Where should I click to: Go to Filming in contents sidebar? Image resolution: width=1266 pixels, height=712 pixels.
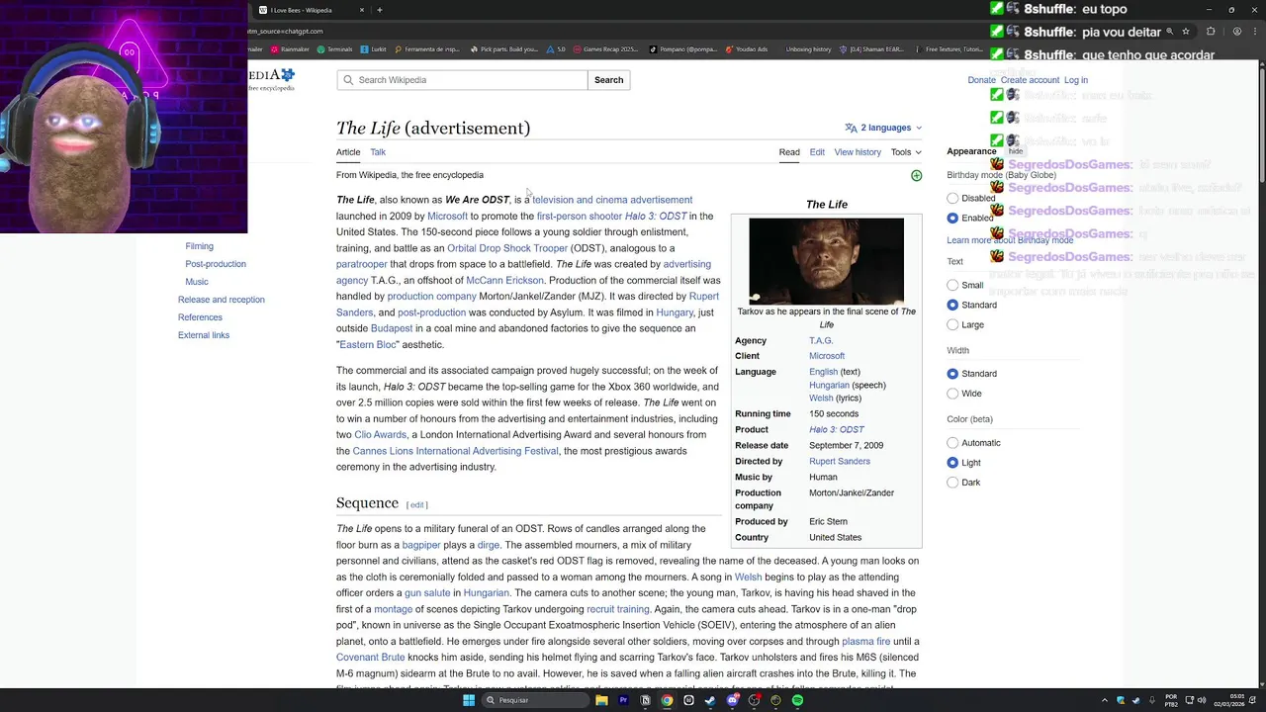click(199, 246)
